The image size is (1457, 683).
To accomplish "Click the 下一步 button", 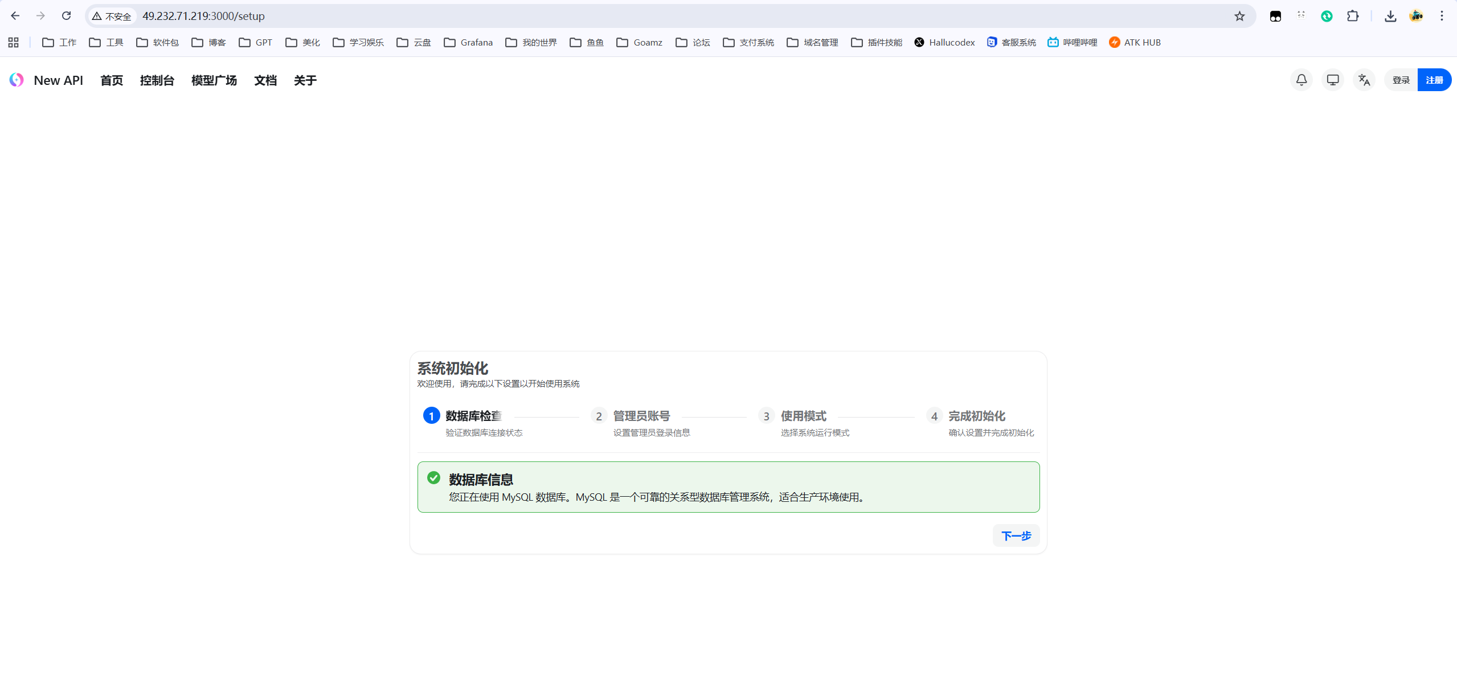I will click(x=1016, y=535).
